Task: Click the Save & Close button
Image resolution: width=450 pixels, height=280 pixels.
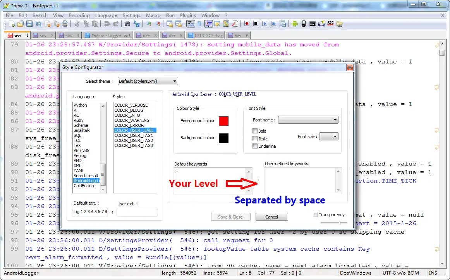Action: click(x=230, y=217)
